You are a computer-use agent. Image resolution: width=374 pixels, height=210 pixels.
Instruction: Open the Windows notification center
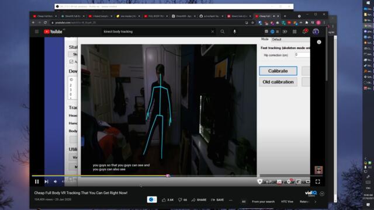pyautogui.click(x=368, y=205)
